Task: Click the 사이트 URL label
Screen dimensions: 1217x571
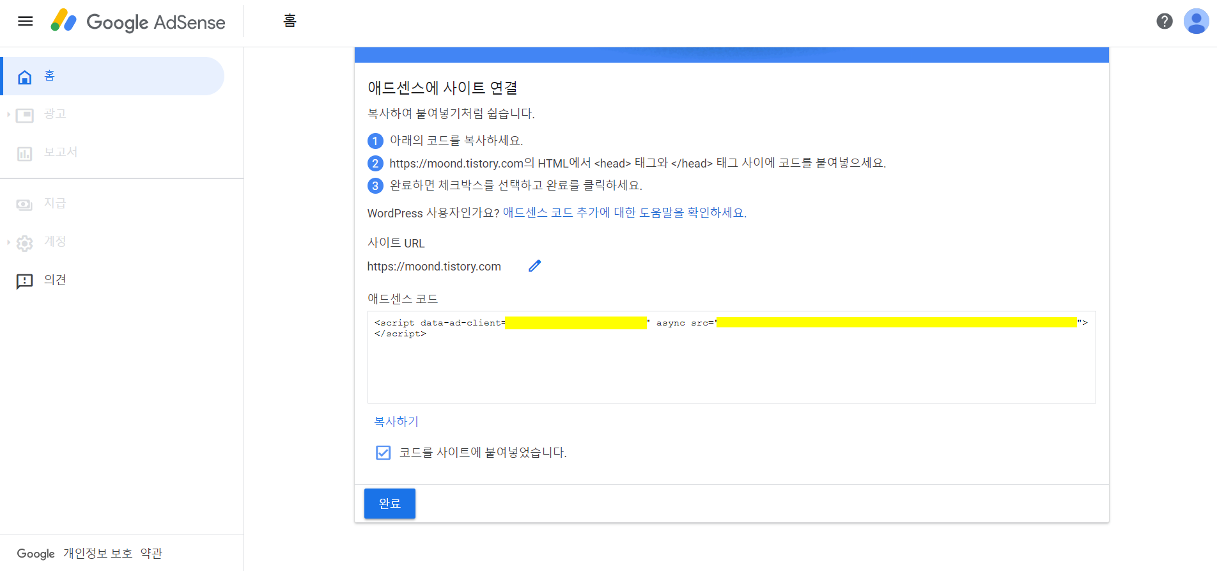Action: (x=396, y=243)
